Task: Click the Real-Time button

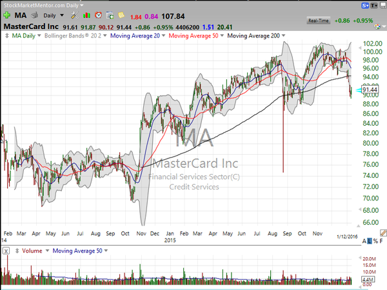Action: (318, 21)
